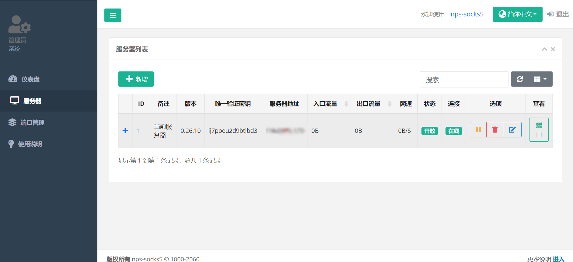Sort by 入口流量 column
The height and width of the screenshot is (262, 573).
[329, 104]
